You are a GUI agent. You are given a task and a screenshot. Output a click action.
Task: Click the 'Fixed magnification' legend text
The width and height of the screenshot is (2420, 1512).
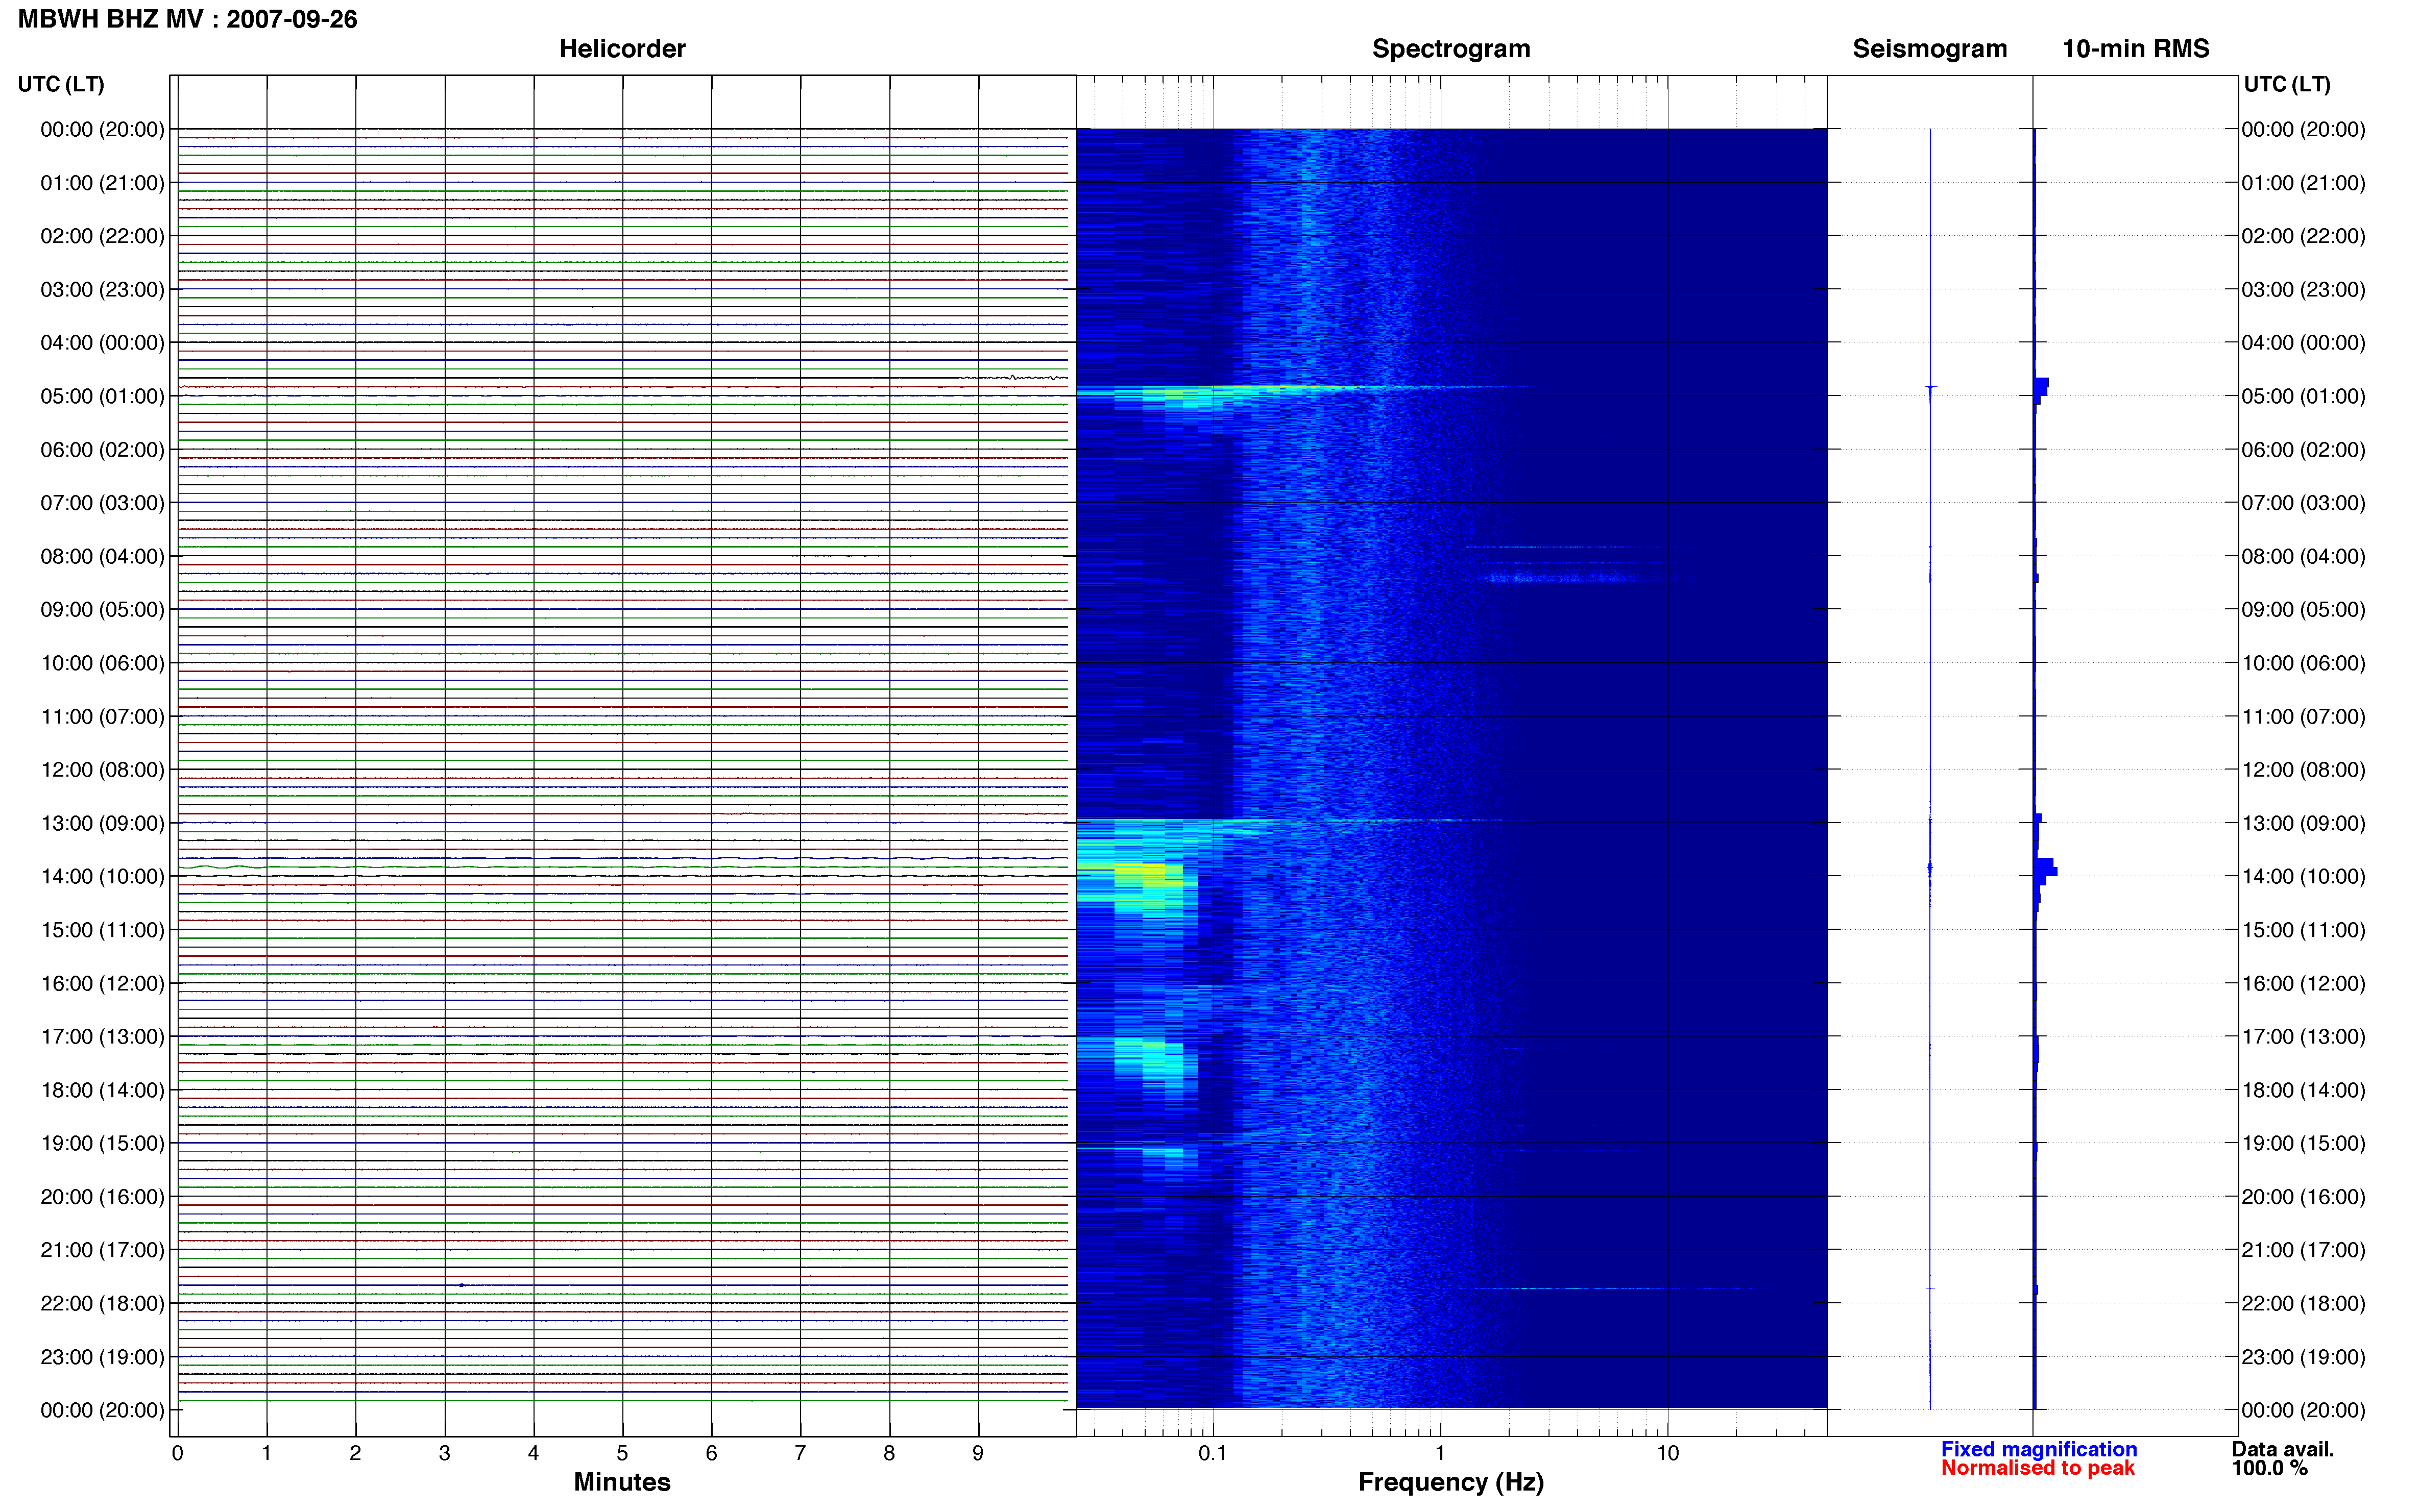(2038, 1449)
